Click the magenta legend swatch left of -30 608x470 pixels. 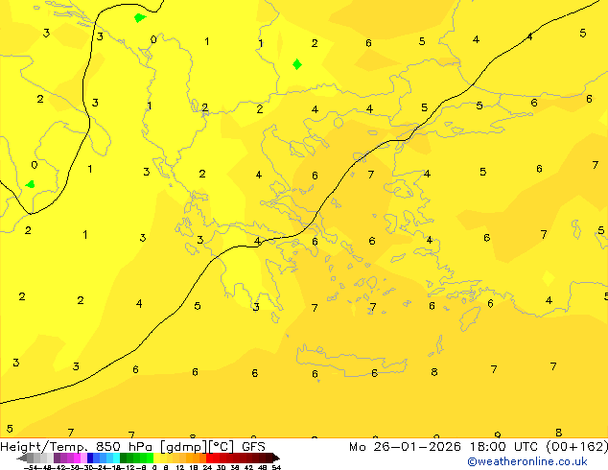pos(77,458)
